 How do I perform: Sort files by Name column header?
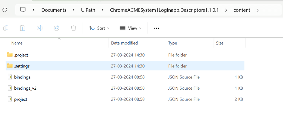click(17, 43)
